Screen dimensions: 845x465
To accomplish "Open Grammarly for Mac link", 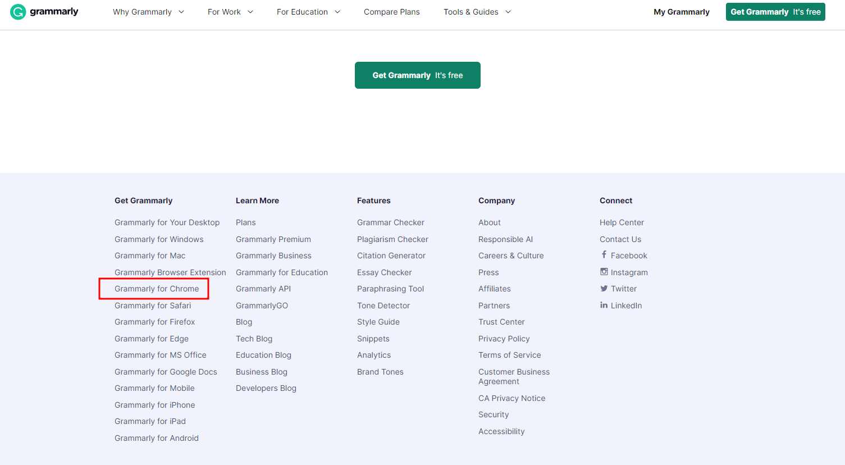I will pos(150,256).
